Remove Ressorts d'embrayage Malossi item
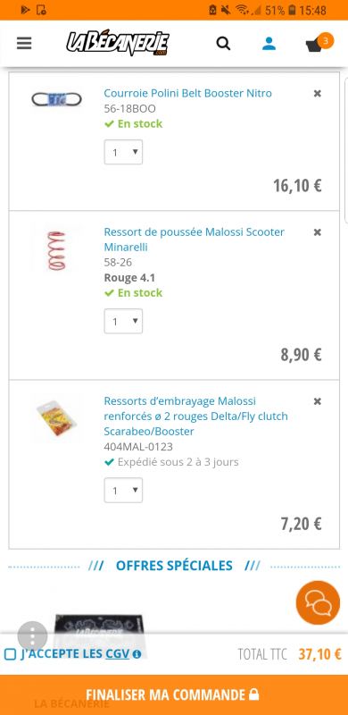348x715 pixels. point(318,401)
